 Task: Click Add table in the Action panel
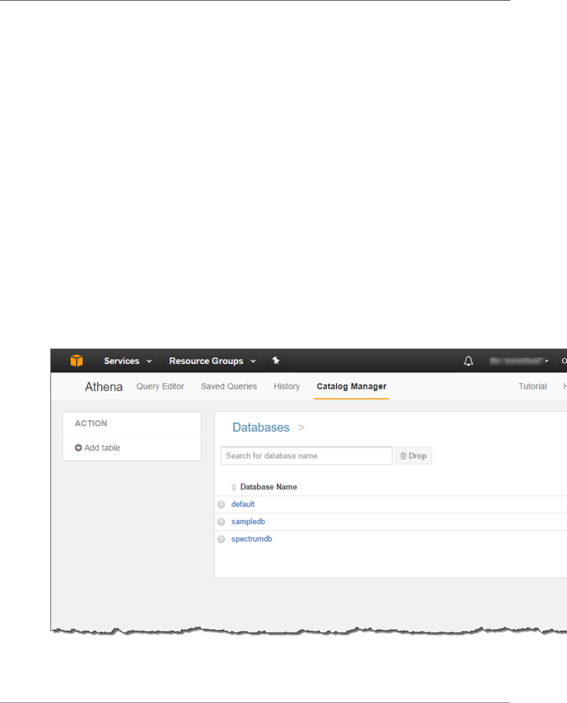coord(98,448)
